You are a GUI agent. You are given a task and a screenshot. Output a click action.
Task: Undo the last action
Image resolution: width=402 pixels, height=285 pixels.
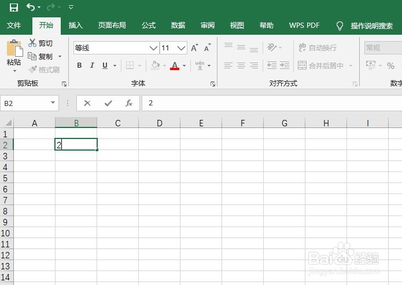[x=31, y=7]
